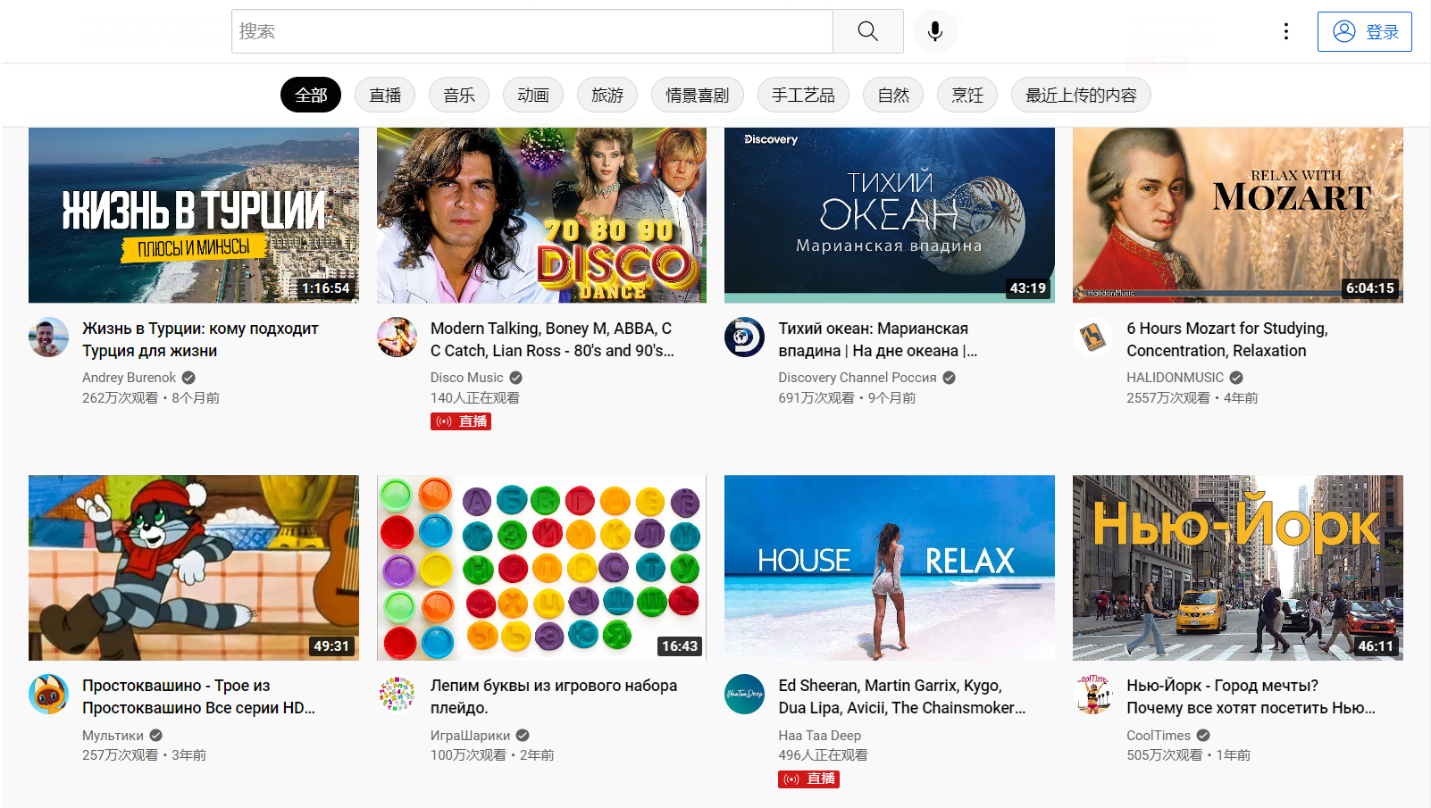Screen dimensions: 1431x808
Task: Open the Тихий океан Discovery thumbnail
Action: coord(890,215)
